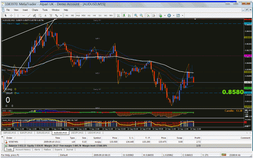Viewport: 253px width, 158px height.
Task: Open the Mailbox terminal tab
Action: pos(47,150)
